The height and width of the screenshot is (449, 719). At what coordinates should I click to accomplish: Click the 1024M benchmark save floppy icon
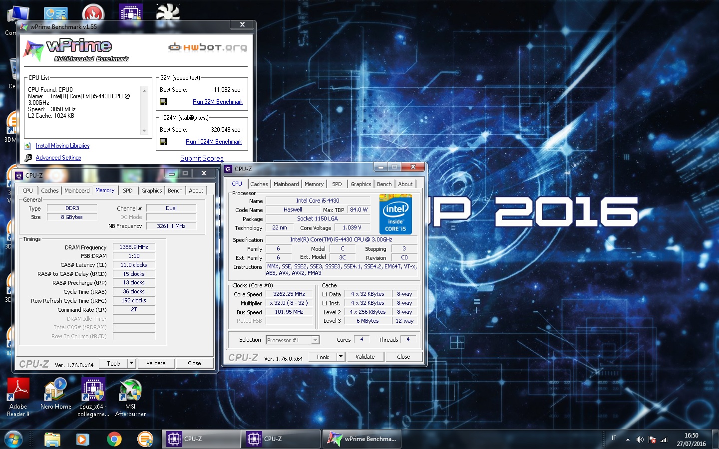tap(163, 142)
